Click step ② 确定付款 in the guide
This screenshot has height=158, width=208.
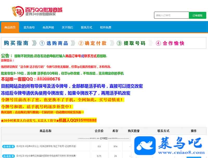click(93, 43)
